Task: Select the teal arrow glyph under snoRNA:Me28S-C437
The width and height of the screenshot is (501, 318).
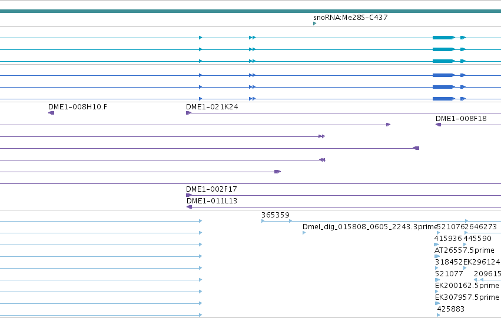Action: (315, 24)
